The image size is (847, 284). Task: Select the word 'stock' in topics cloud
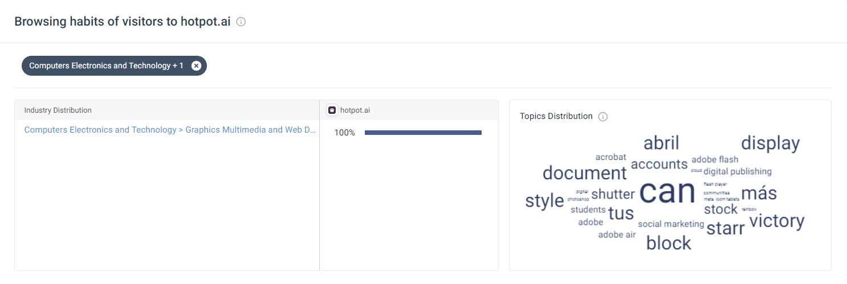(721, 209)
